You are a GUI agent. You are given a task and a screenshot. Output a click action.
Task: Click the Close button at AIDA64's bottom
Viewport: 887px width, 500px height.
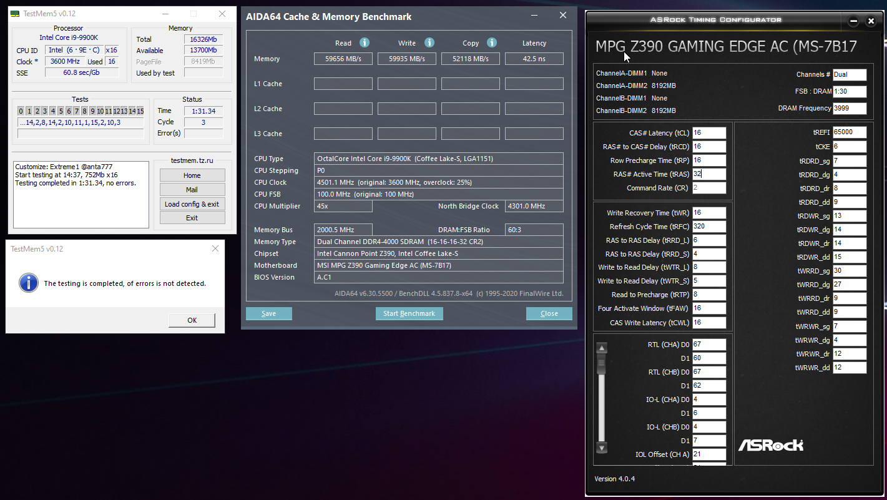(549, 313)
